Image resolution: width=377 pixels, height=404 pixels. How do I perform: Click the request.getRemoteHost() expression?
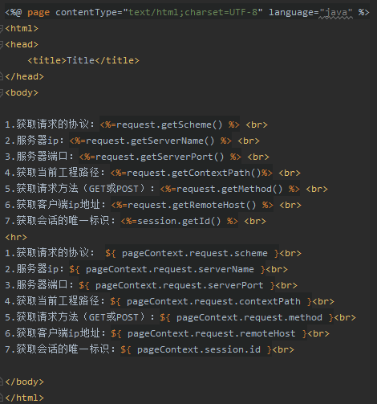point(192,205)
